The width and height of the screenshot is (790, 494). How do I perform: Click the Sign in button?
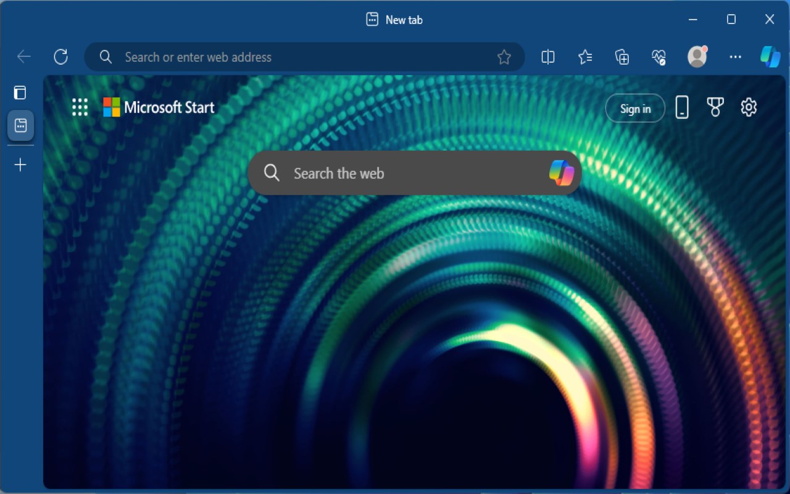635,109
